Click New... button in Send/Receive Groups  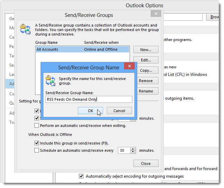146,50
